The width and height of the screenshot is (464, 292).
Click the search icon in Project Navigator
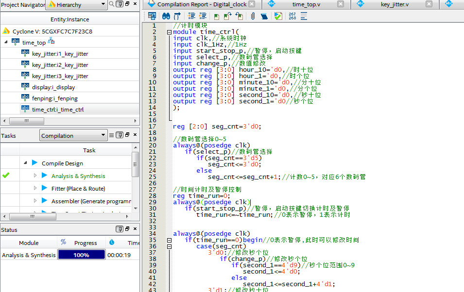coord(112,4)
